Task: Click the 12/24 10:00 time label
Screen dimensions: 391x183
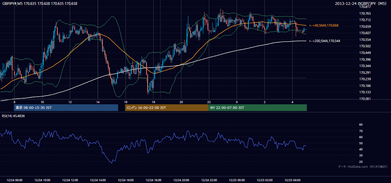Action: point(42,180)
